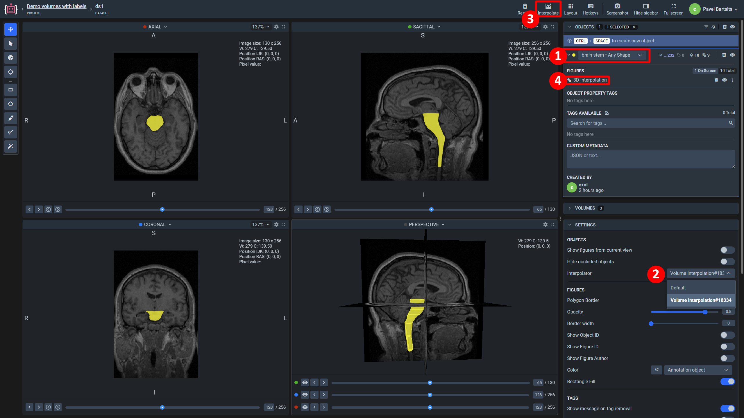The width and height of the screenshot is (744, 418).
Task: Expand the Volumes section
Action: pyautogui.click(x=585, y=208)
